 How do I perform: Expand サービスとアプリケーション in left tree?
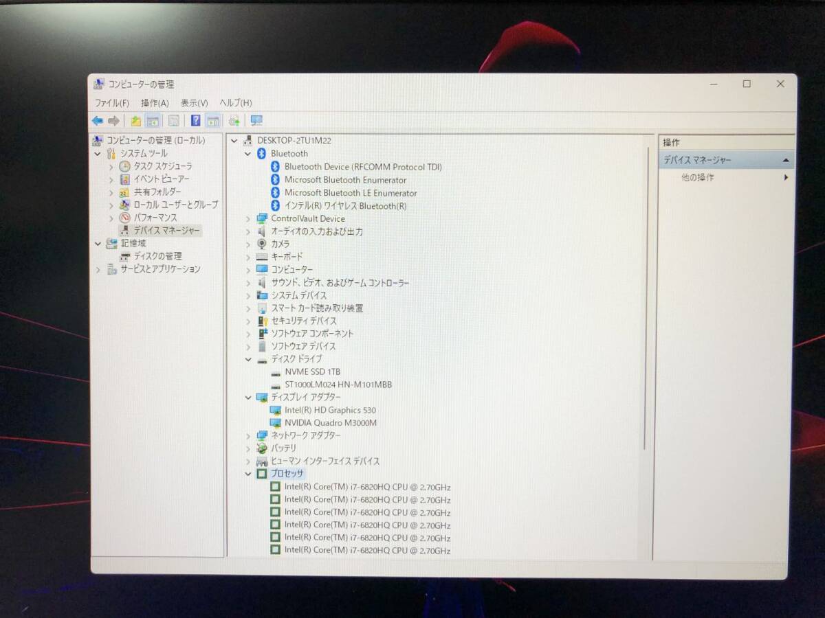click(x=98, y=269)
